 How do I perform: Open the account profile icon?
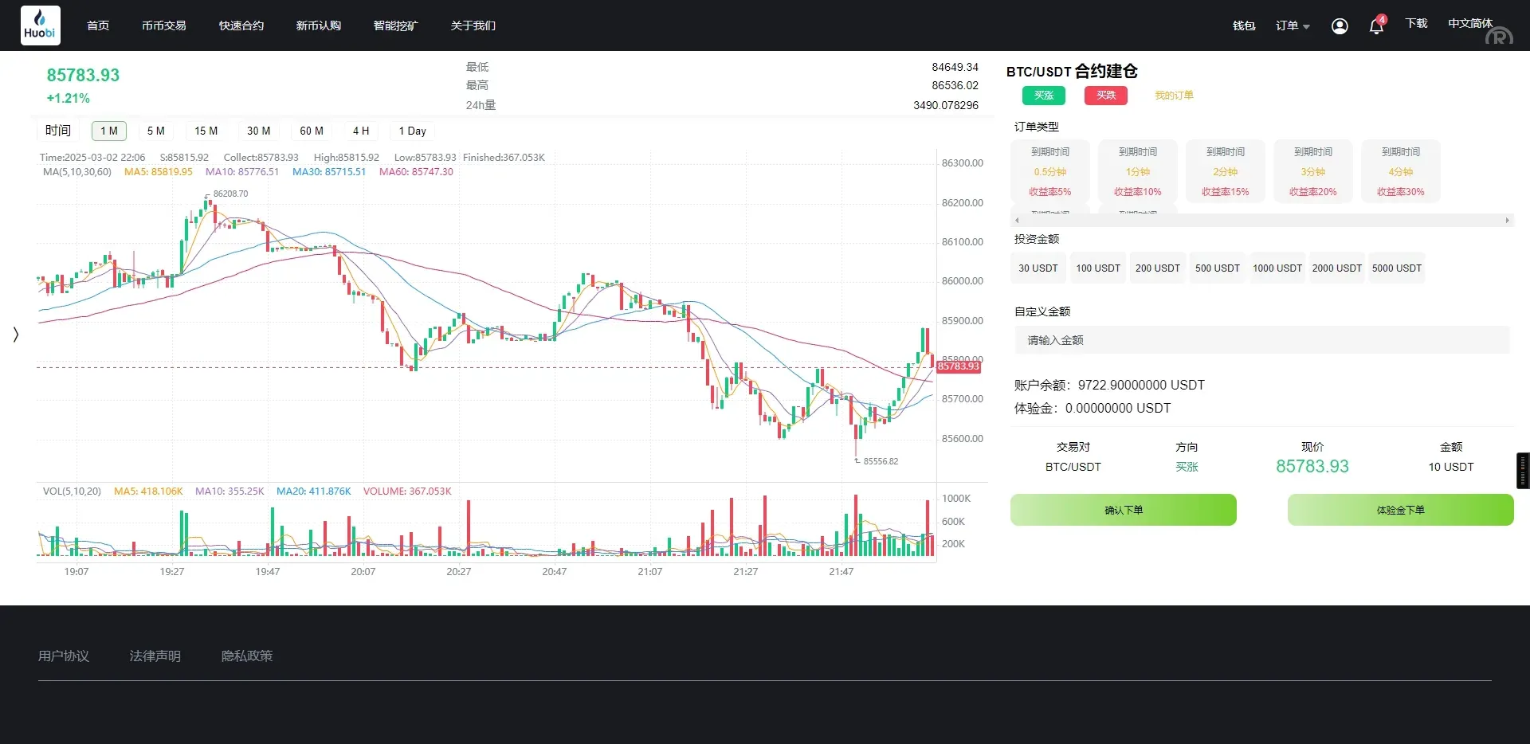coord(1339,25)
